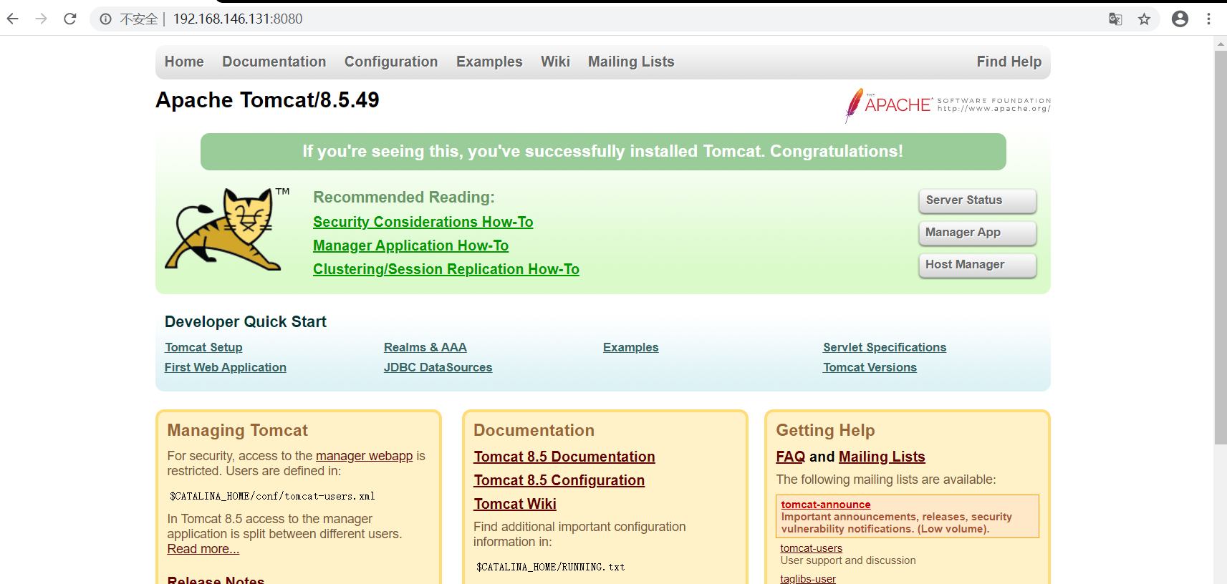
Task: Open the Mailing Lists link under Getting Help
Action: (x=882, y=457)
